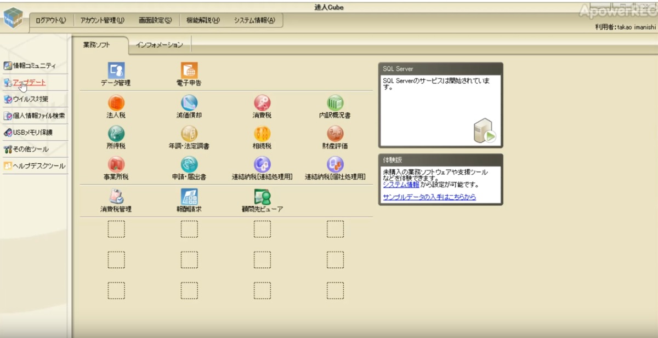Launch 連結納税[連結処理用] module
658x338 pixels.
[x=262, y=169]
